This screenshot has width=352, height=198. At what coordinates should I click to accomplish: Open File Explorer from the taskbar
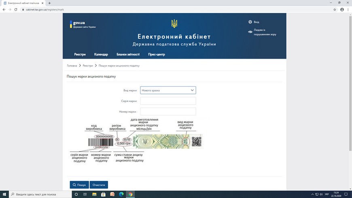[x=94, y=194]
